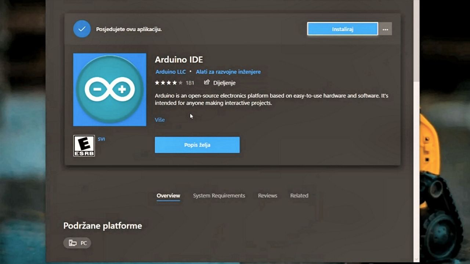Screen dimensions: 470x264
Task: Click the share icon beside Dijeljenje
Action: [207, 82]
